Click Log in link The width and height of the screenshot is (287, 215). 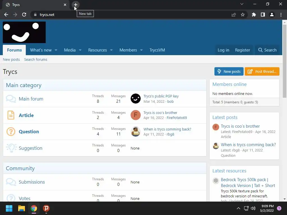point(223,50)
